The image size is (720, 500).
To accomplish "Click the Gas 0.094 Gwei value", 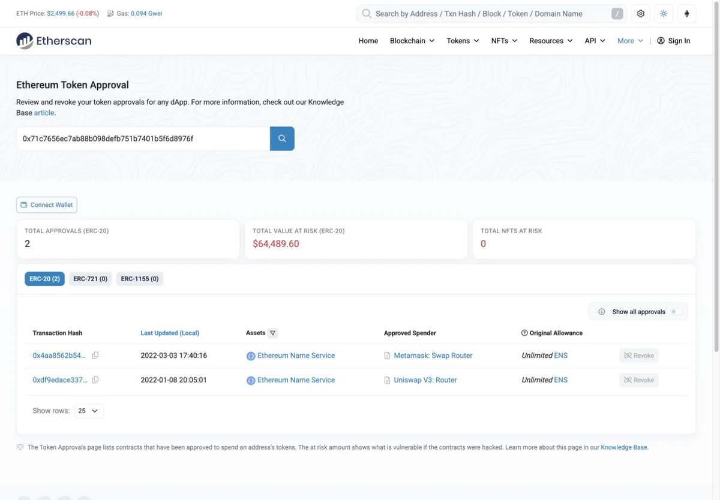I will coord(146,13).
